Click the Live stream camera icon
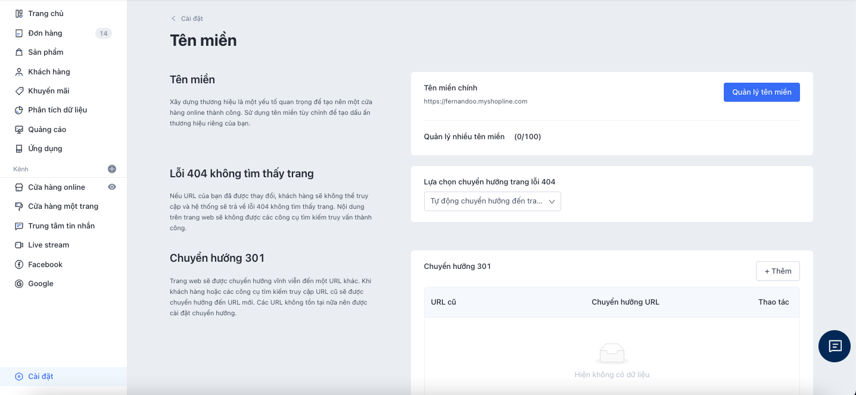 pos(19,245)
